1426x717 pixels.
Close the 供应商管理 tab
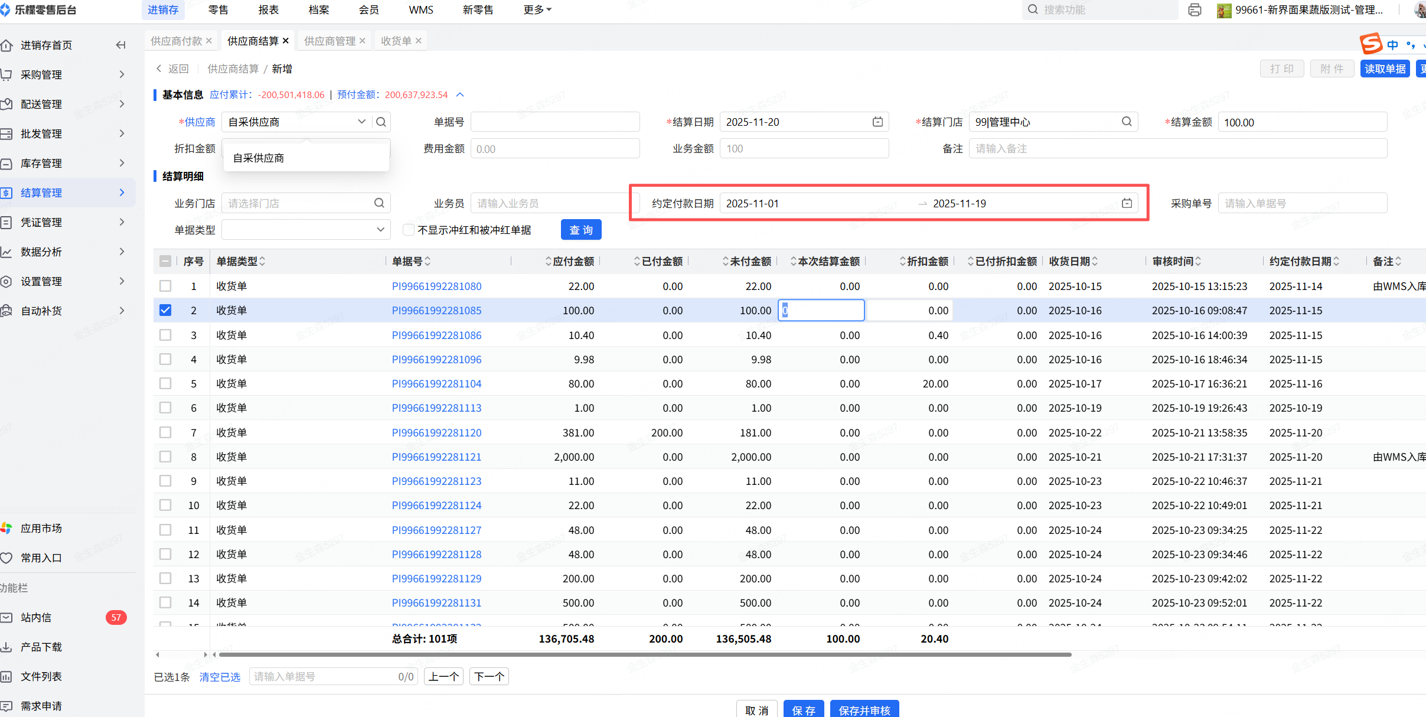point(363,41)
